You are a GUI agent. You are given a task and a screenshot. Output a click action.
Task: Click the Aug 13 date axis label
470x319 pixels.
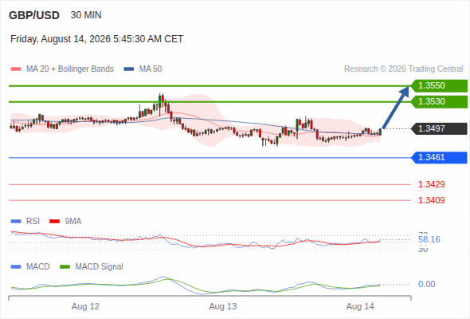click(x=223, y=306)
